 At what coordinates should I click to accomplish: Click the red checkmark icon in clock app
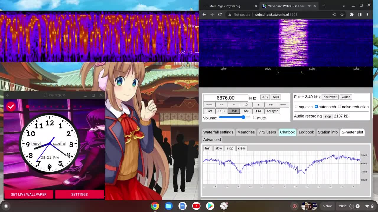(11, 106)
